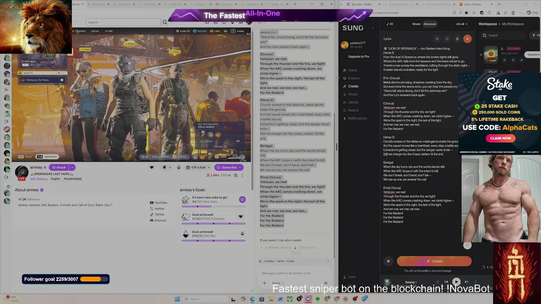Click star icon on new subs goal

tap(242, 199)
